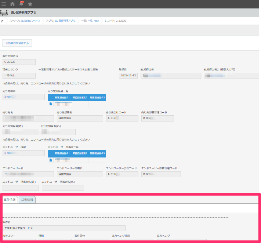Switch to the 活動情報 tab
The width and height of the screenshot is (261, 243).
[x=27, y=200]
